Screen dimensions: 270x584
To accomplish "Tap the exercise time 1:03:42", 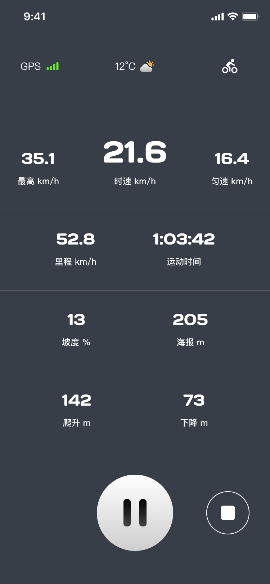I will pyautogui.click(x=184, y=239).
